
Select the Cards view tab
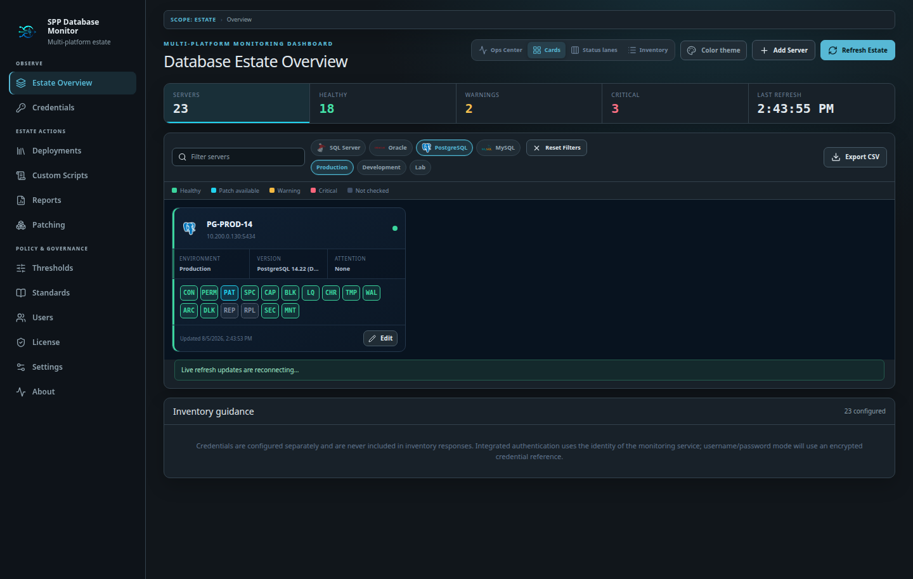coord(547,50)
